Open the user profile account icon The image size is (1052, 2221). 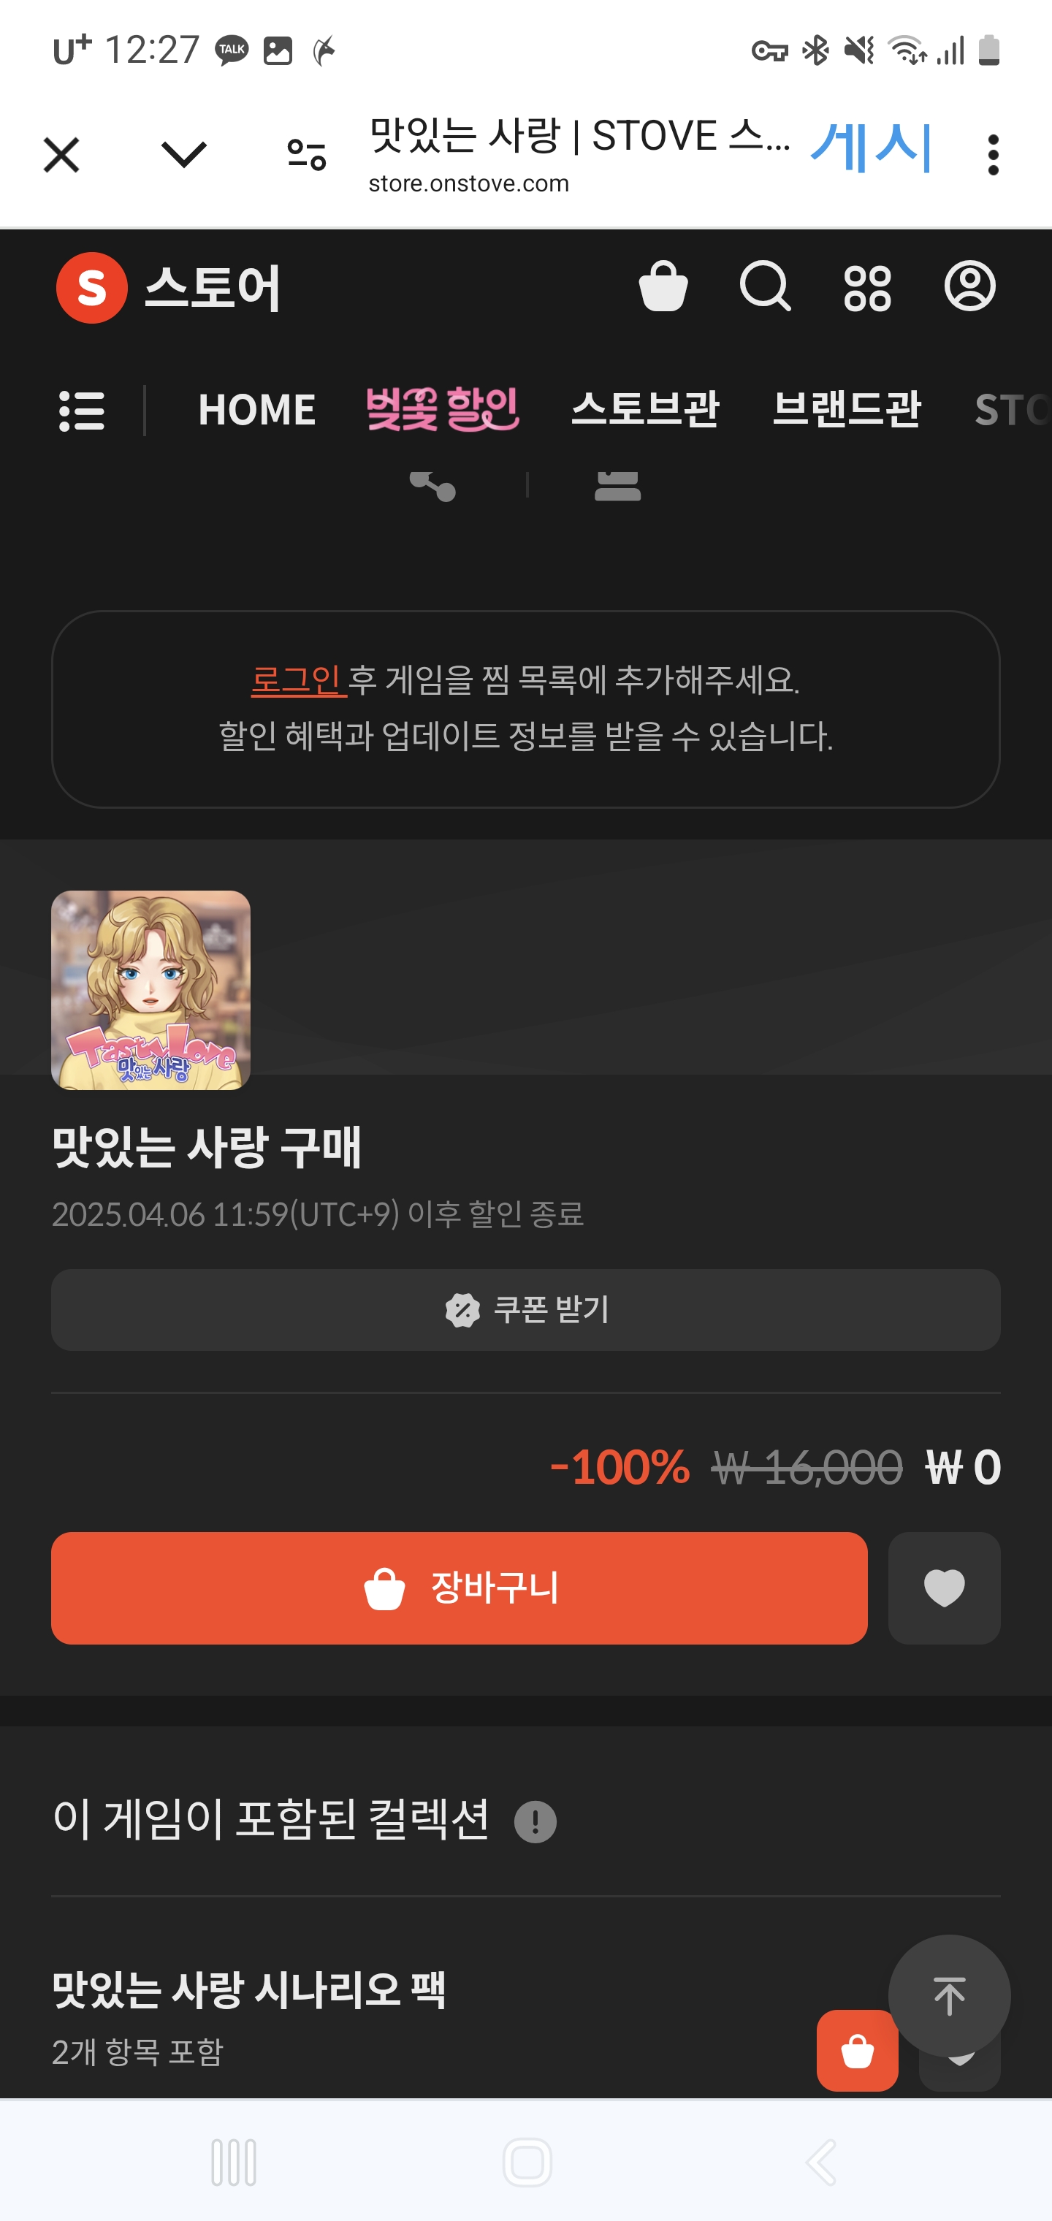click(970, 286)
